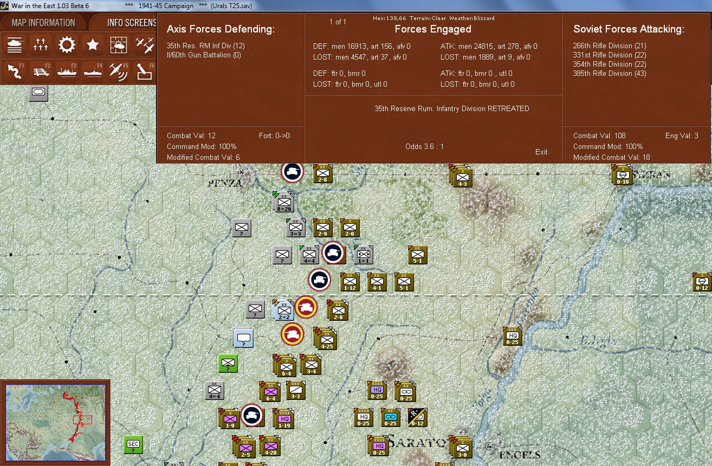712x466 pixels.
Task: Open the MAP INFORMATION tab
Action: 43,23
